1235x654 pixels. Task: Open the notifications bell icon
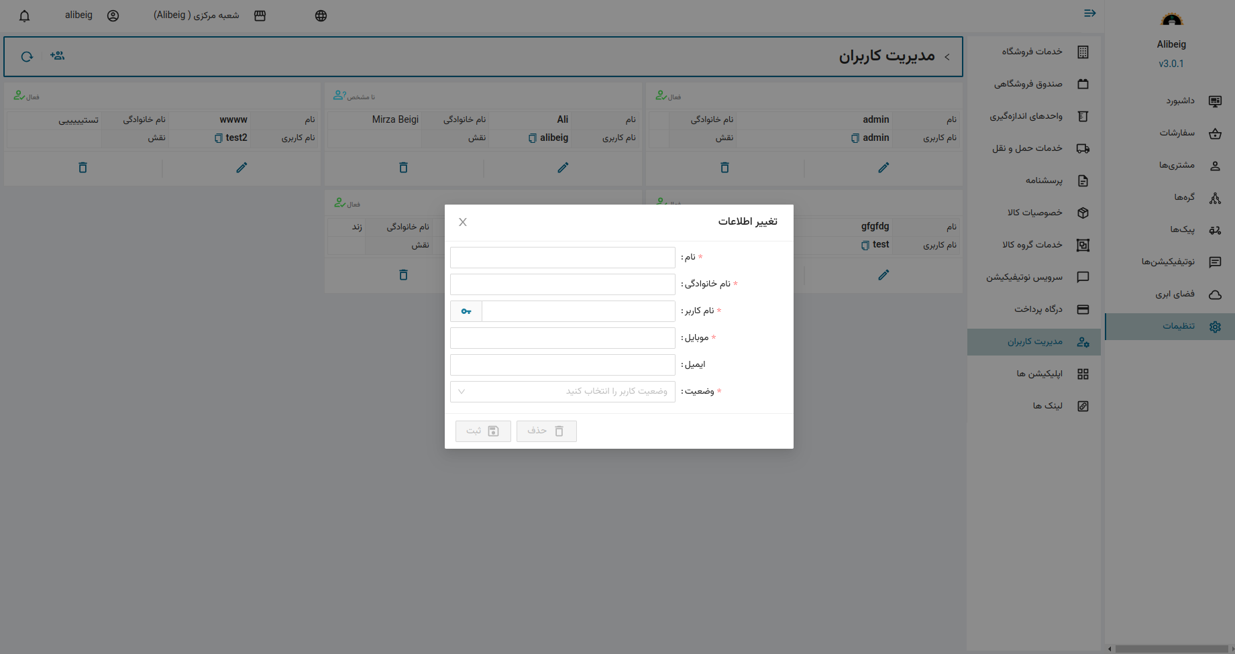25,16
